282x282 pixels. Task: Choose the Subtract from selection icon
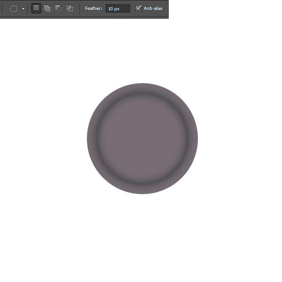click(58, 8)
